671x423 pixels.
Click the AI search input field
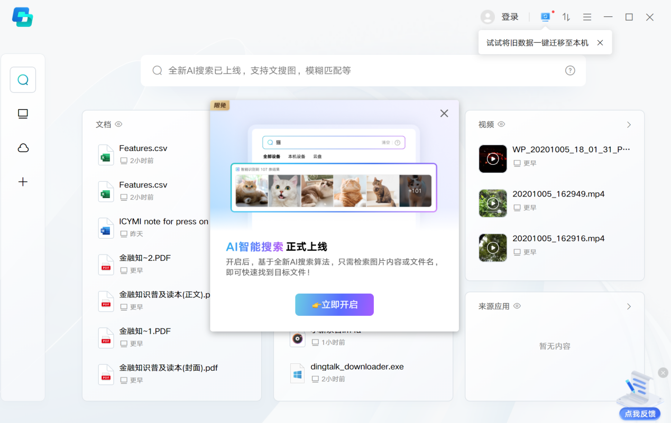click(363, 70)
